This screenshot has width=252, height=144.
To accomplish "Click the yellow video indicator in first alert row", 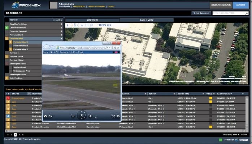I will click(x=210, y=98).
